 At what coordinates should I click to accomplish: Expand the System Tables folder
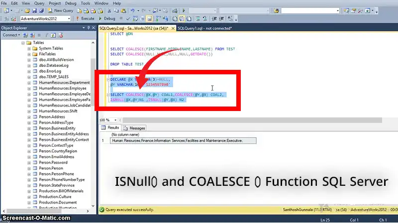(x=29, y=49)
